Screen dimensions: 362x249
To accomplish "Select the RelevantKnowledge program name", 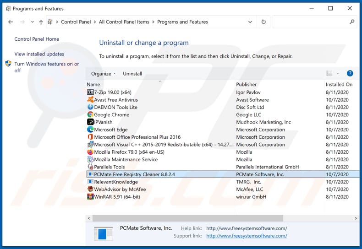I will (x=116, y=182).
